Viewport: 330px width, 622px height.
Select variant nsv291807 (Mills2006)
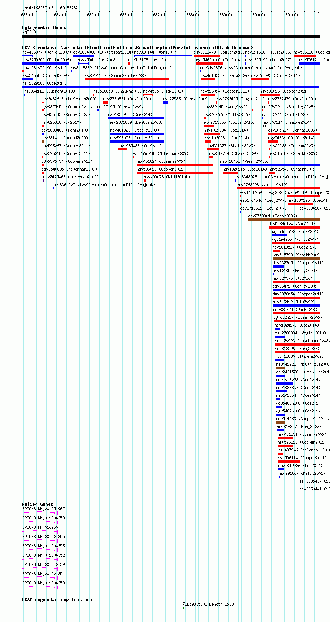[x=302, y=473]
